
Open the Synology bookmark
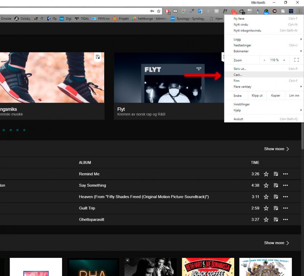tap(187, 19)
